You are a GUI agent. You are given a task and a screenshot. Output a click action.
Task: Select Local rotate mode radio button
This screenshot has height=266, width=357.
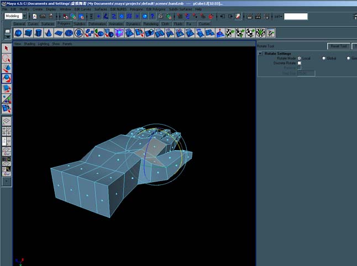299,58
